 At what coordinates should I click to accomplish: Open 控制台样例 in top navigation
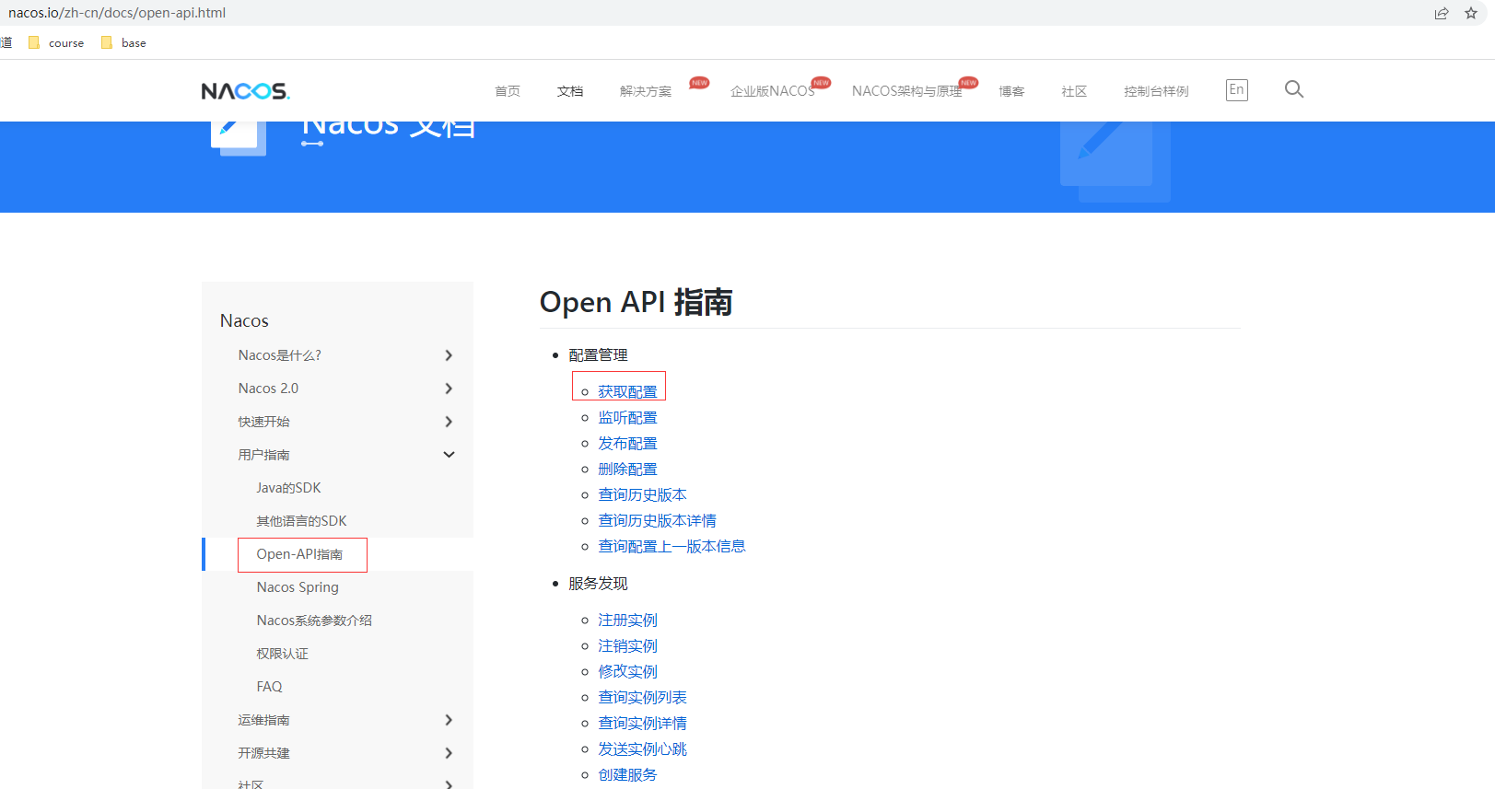point(1156,91)
